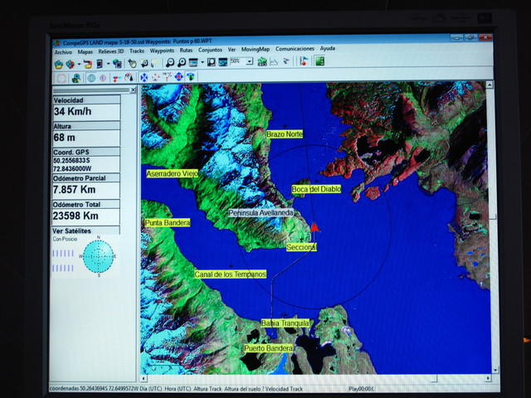Click the Altura 68 m field
The width and height of the screenshot is (531, 398).
(86, 138)
